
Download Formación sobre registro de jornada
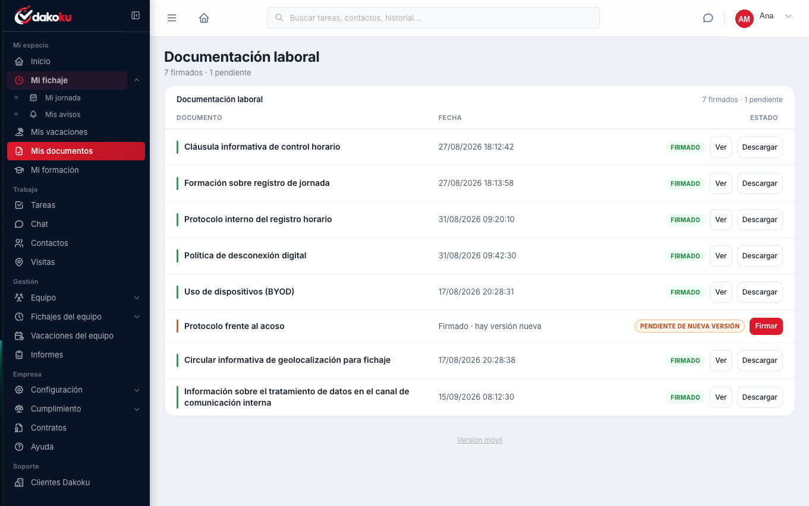(760, 184)
